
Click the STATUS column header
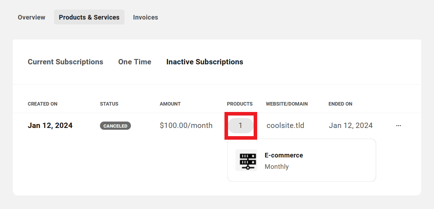point(109,104)
